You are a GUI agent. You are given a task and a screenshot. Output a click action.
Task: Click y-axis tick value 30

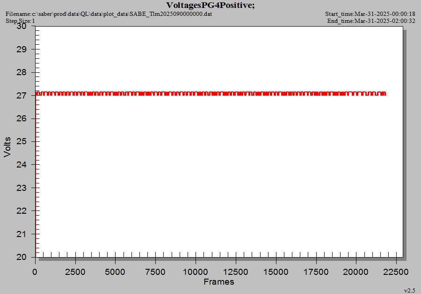tap(22, 26)
